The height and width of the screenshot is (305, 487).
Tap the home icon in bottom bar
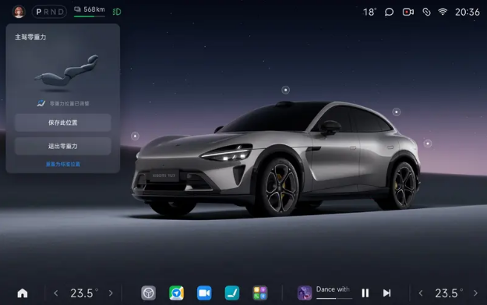(x=23, y=293)
